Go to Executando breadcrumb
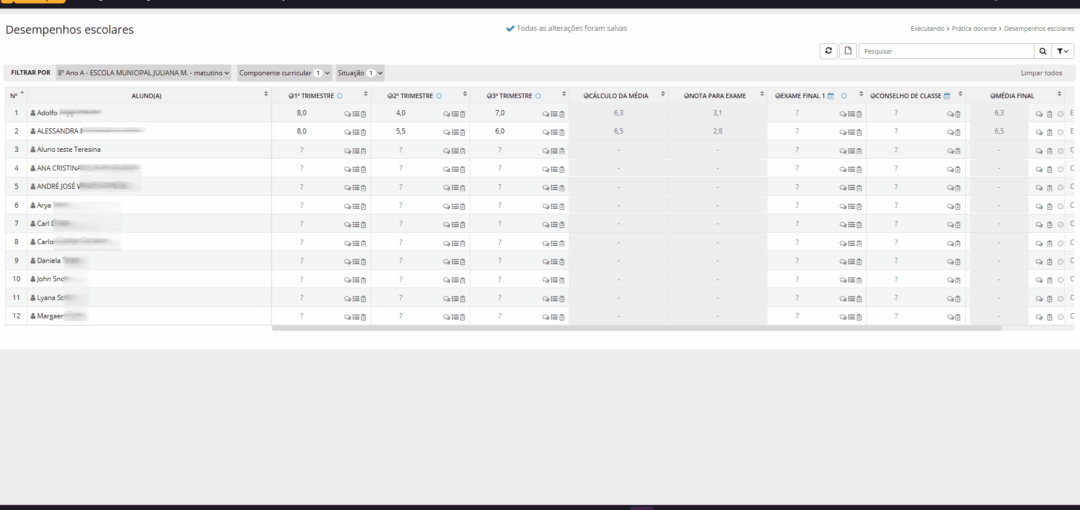The image size is (1080, 510). point(927,29)
